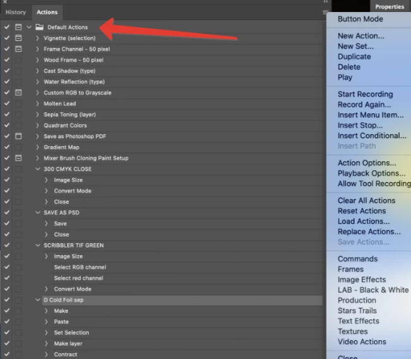Load the Image Effects action set
411x359 pixels.
[362, 280]
